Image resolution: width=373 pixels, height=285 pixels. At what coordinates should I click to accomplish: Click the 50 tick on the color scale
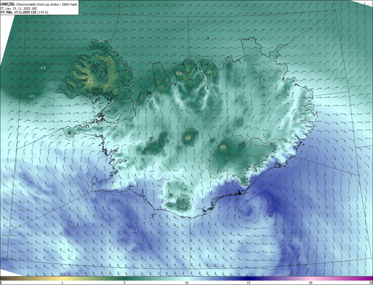click(x=371, y=283)
